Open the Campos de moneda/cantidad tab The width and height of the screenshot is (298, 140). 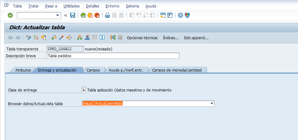[177, 70]
